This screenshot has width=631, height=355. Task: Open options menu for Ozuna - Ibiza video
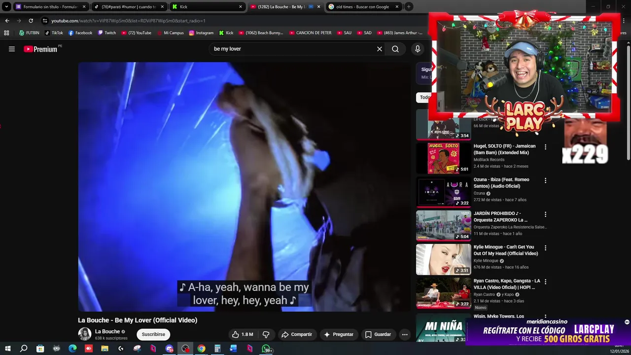pyautogui.click(x=545, y=180)
